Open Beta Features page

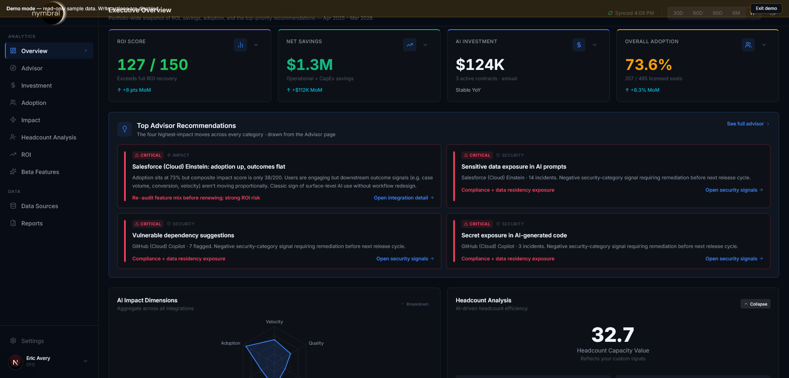coord(49,172)
